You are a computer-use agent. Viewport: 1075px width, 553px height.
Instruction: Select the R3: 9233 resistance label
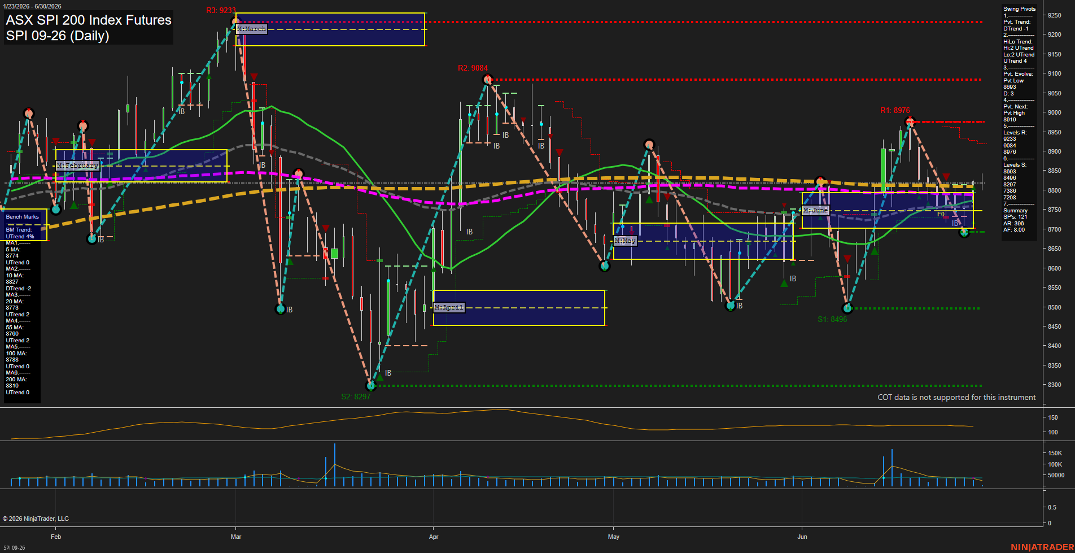click(x=221, y=10)
